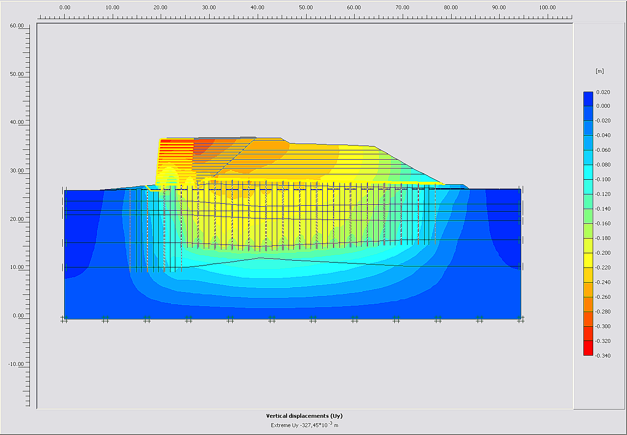Click the [m] unit label above the legend
Image resolution: width=627 pixels, height=435 pixels.
click(x=600, y=71)
